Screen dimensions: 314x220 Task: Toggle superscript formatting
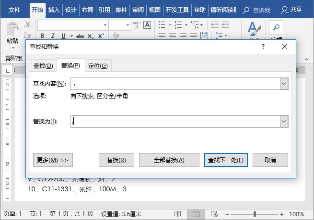pos(101,35)
